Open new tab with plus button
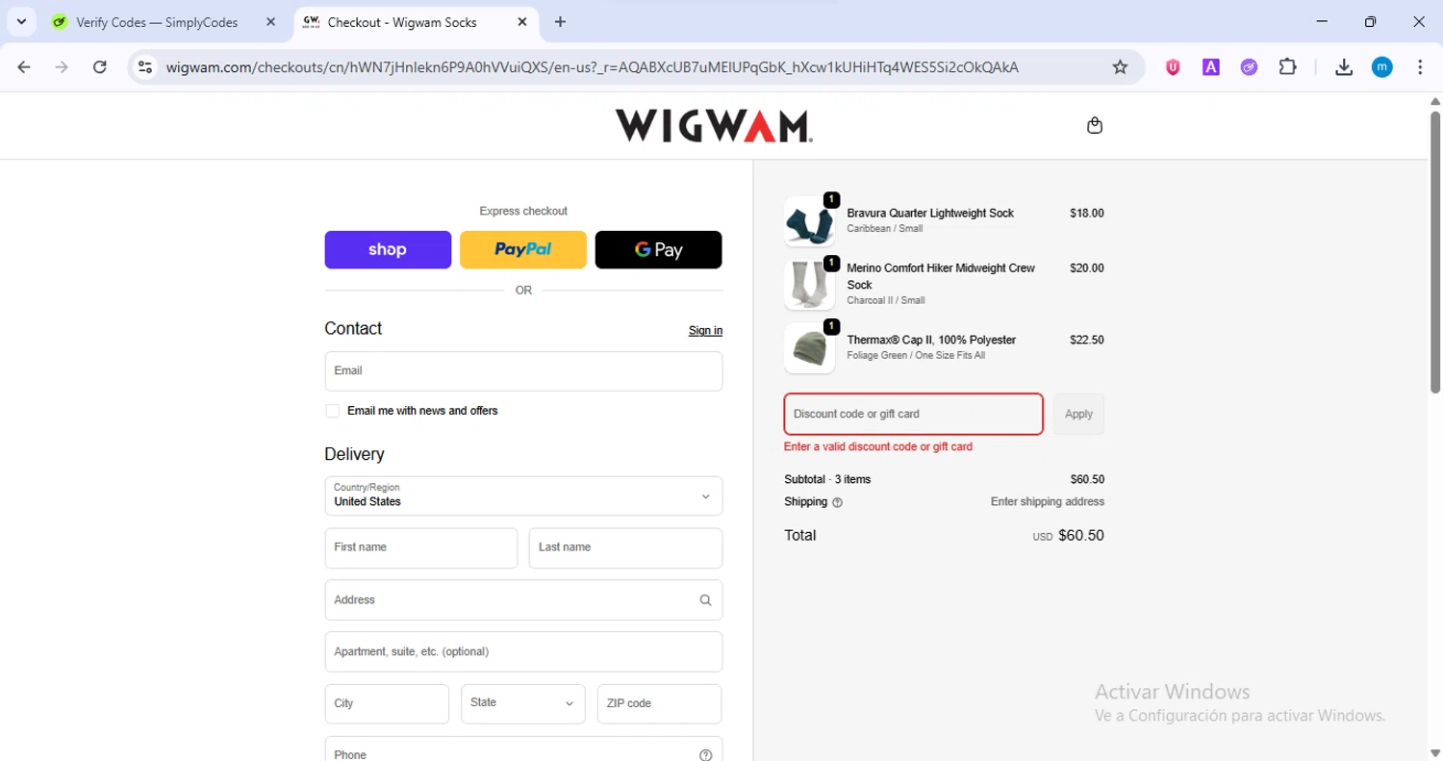The image size is (1443, 761). pyautogui.click(x=560, y=22)
